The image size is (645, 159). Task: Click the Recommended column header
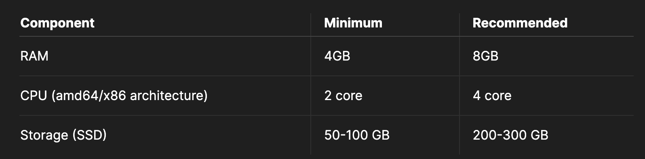click(520, 23)
